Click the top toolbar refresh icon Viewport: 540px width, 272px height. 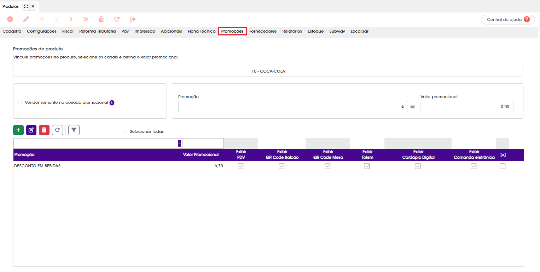(x=117, y=19)
